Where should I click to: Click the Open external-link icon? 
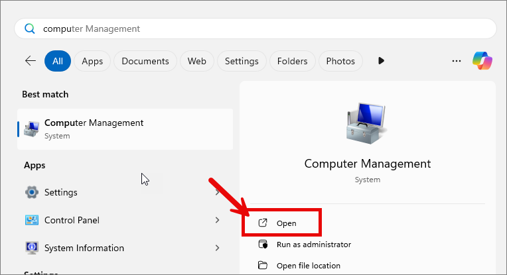pos(263,223)
